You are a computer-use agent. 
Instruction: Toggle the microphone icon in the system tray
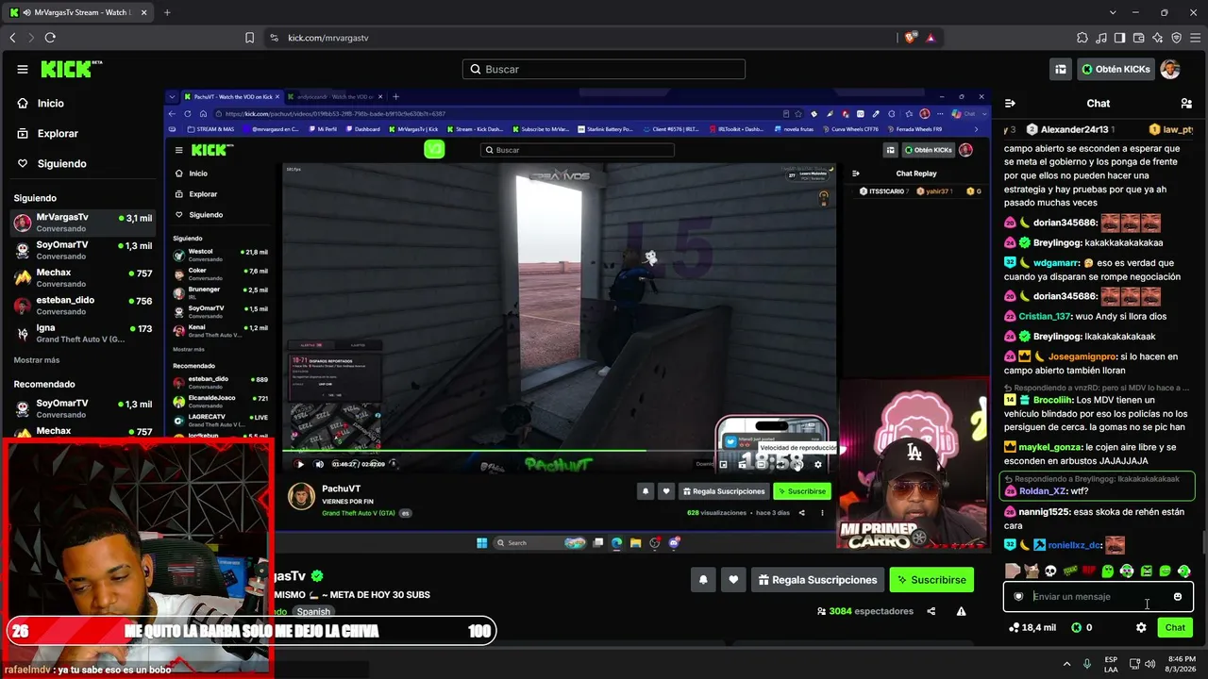point(1087,663)
